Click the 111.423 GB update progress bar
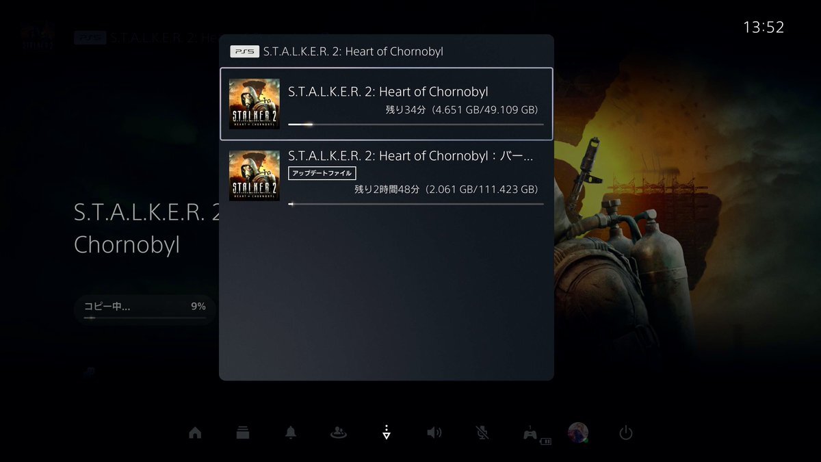 pyautogui.click(x=416, y=204)
